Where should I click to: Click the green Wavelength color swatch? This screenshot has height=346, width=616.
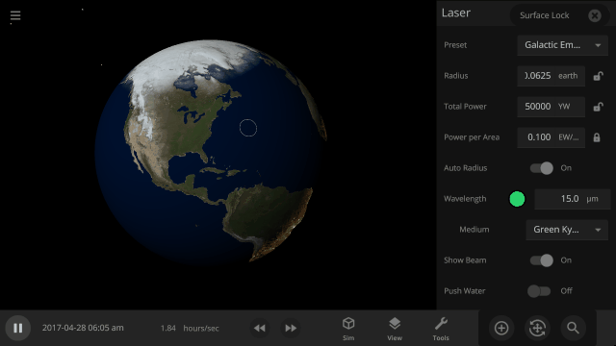tap(517, 199)
